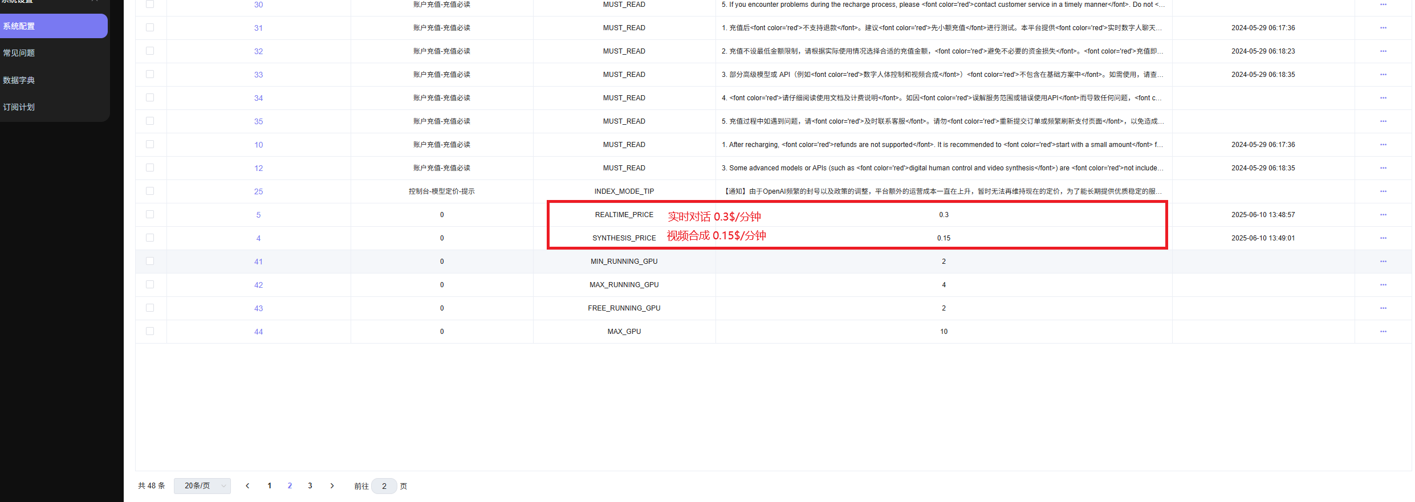Go to next page arrow
Screen dimensions: 1415x502
[x=332, y=486]
